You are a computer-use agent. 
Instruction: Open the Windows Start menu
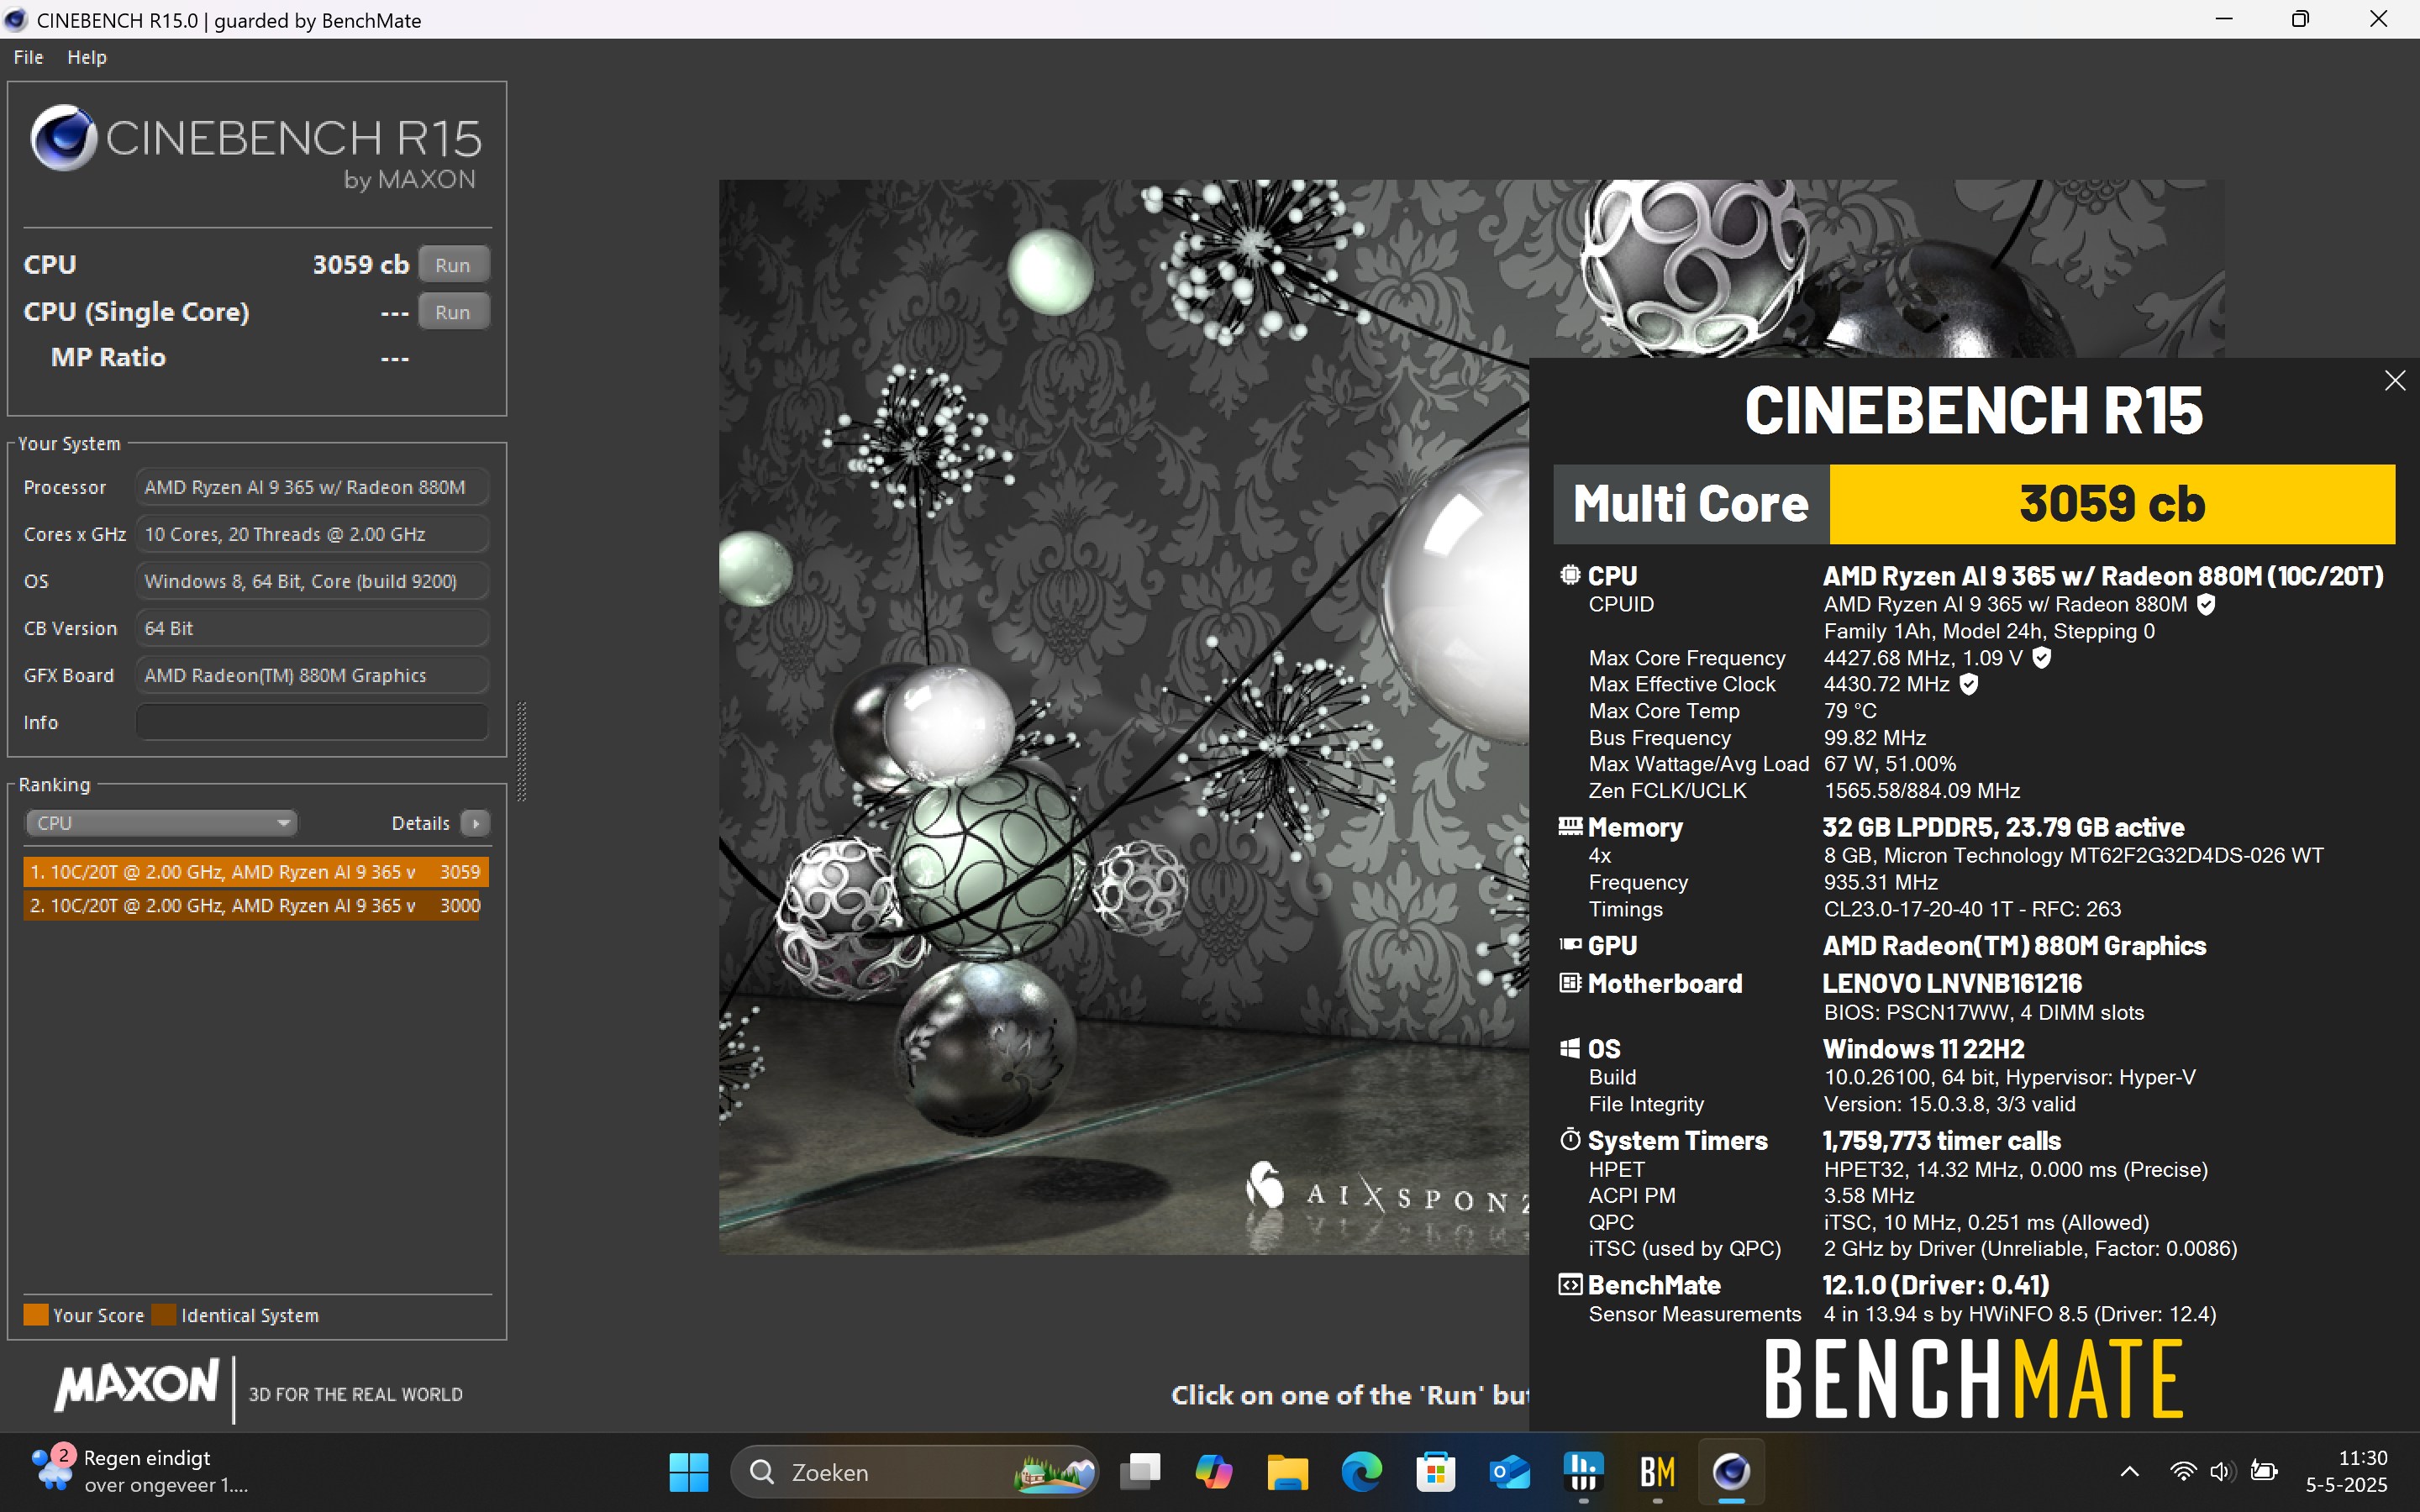pyautogui.click(x=689, y=1472)
